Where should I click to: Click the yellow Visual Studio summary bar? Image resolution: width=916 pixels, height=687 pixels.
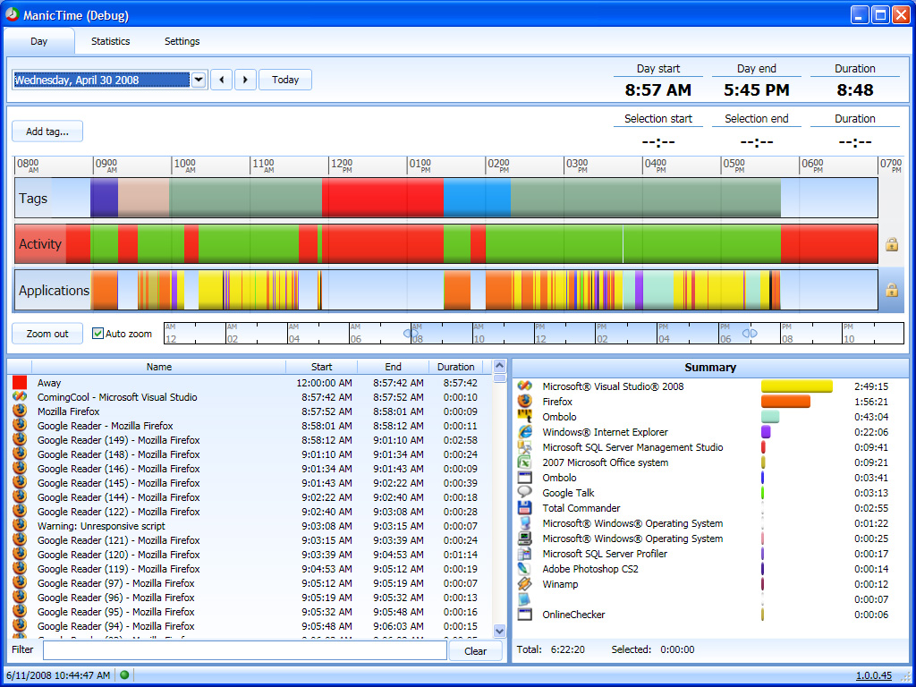tap(796, 386)
